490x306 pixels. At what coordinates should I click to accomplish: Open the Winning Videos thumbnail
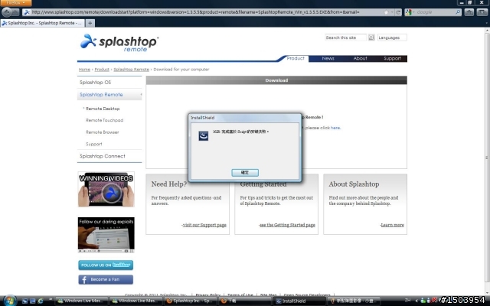coord(106,189)
